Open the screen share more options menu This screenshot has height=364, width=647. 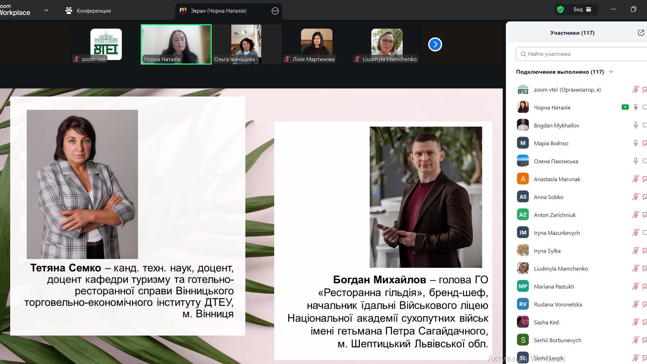pos(275,11)
